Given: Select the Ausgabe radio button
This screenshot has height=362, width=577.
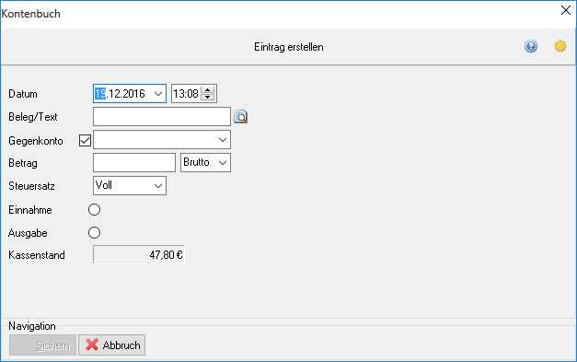Looking at the screenshot, I should [x=94, y=232].
